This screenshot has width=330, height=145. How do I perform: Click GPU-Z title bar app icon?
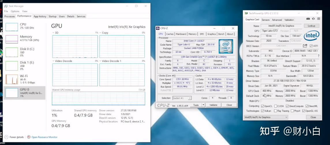[246, 13]
